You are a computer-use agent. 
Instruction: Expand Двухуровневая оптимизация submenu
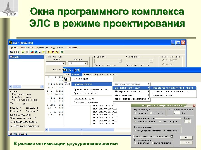click(x=131, y=88)
